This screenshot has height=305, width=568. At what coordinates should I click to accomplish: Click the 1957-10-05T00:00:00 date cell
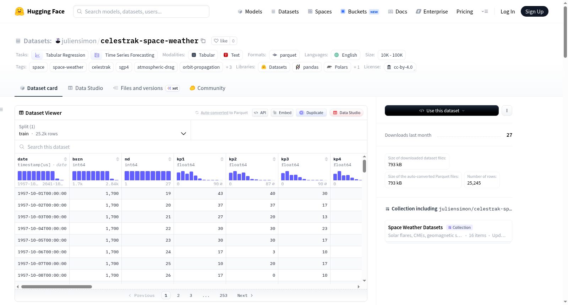[42, 240]
